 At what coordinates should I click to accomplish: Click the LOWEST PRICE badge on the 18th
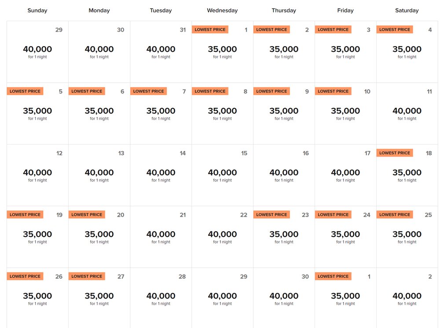(395, 153)
